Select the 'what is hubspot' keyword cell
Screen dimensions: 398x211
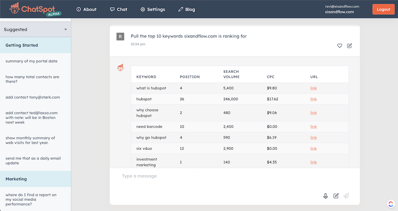(x=151, y=88)
